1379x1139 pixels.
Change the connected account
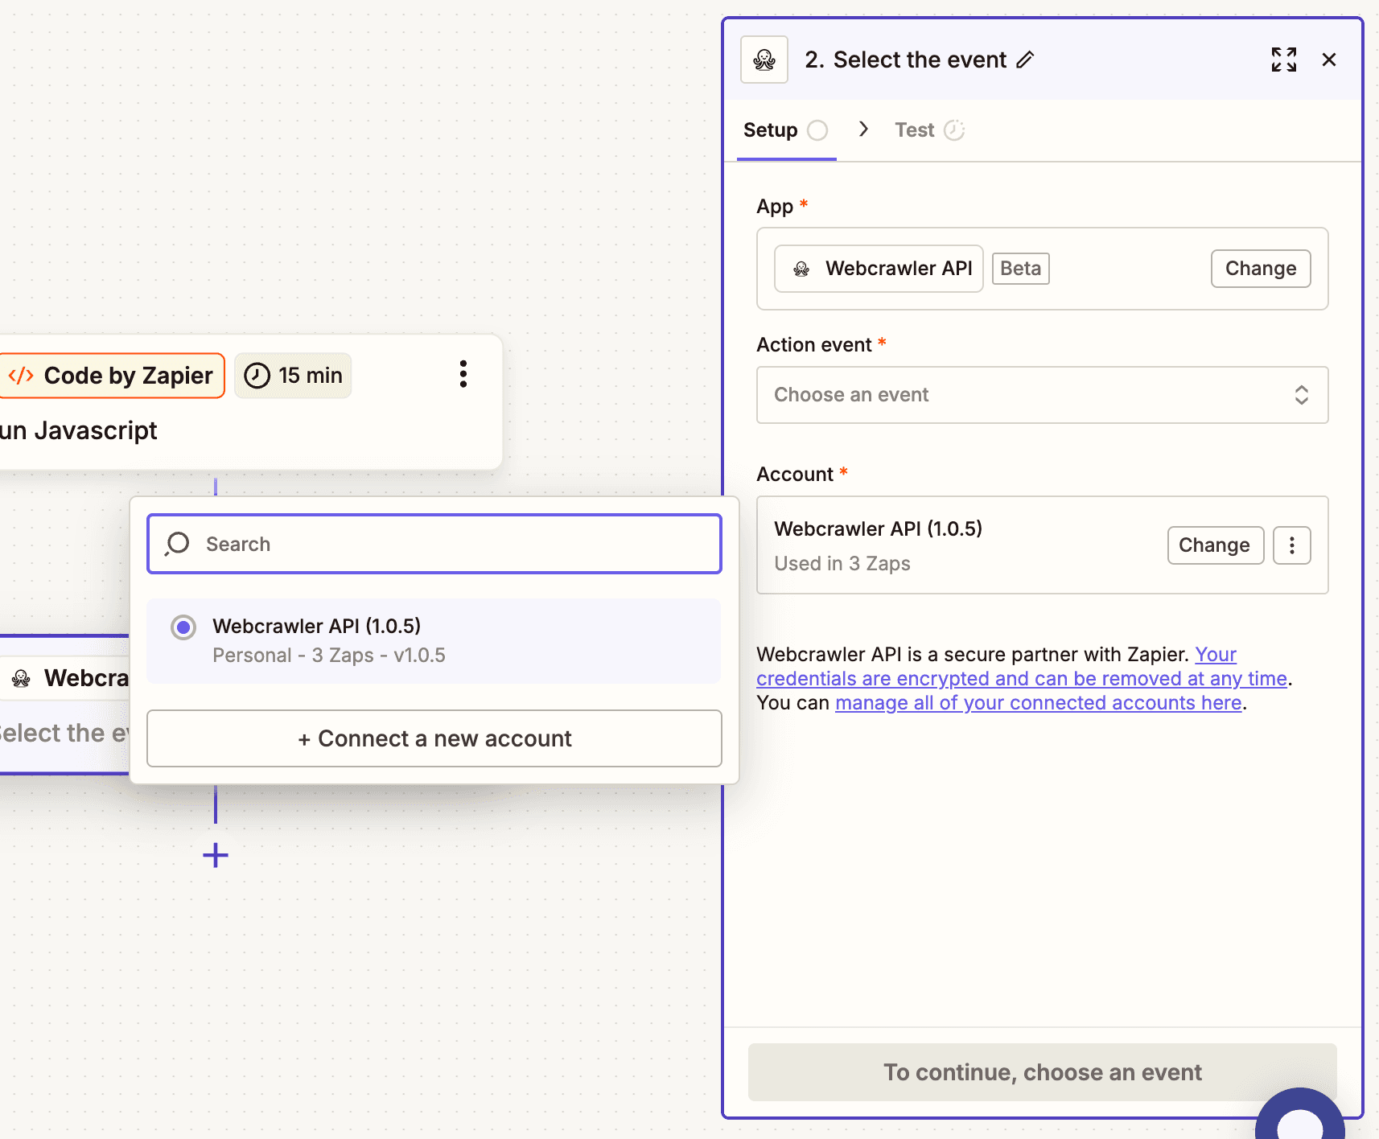tap(1215, 545)
